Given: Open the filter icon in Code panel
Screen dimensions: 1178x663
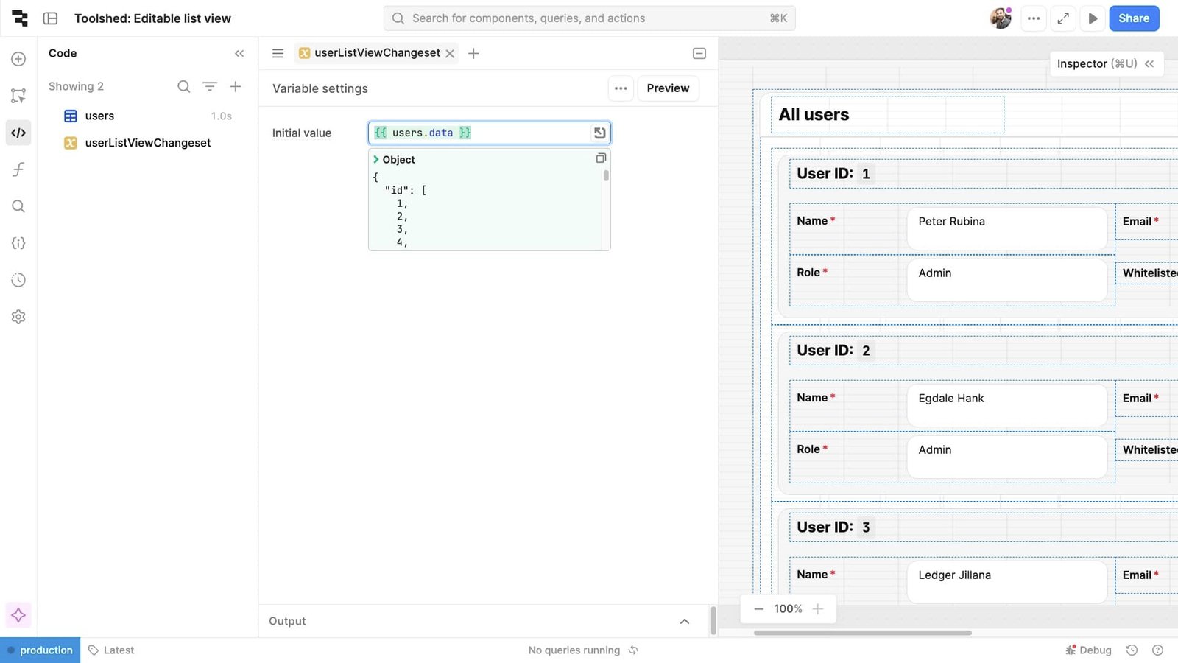Looking at the screenshot, I should click(210, 86).
